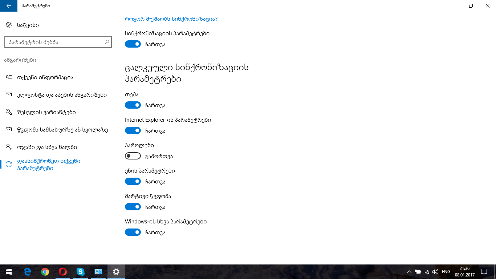496x279 pixels.
Task: Open the Windows Start menu
Action: coord(9,272)
